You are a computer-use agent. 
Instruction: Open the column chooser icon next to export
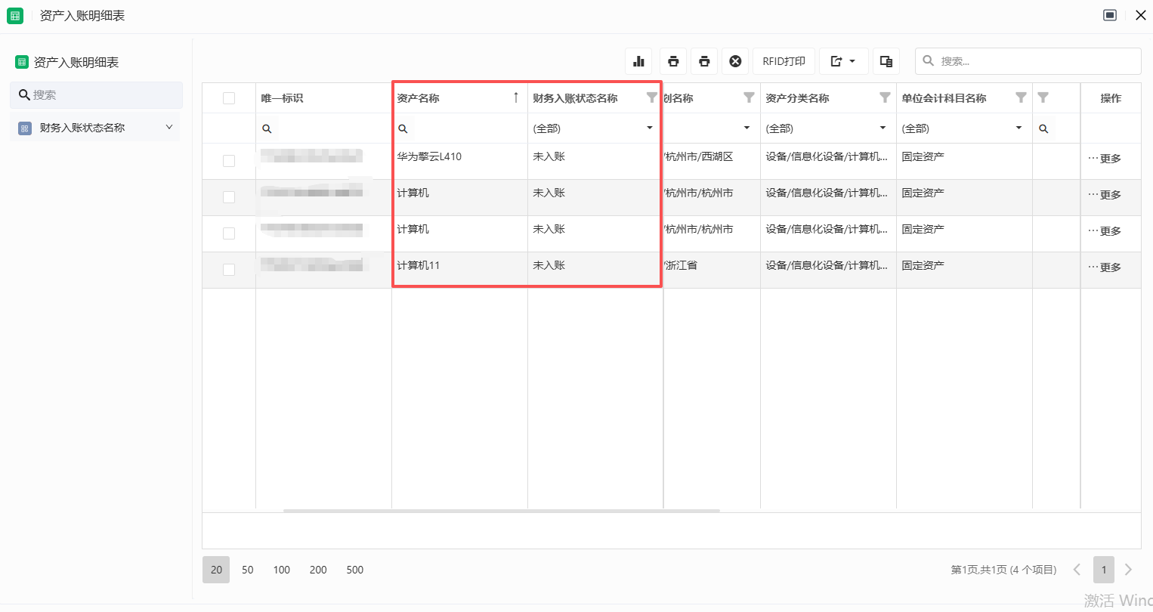click(x=886, y=61)
